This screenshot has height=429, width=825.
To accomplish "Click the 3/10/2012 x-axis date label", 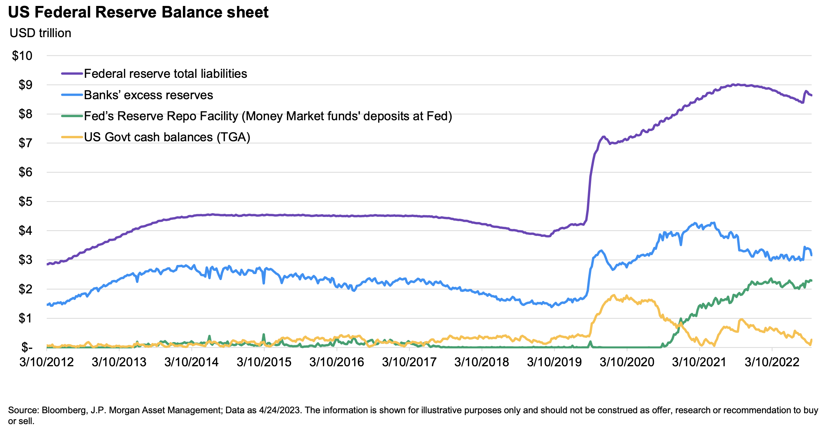I will click(x=47, y=362).
